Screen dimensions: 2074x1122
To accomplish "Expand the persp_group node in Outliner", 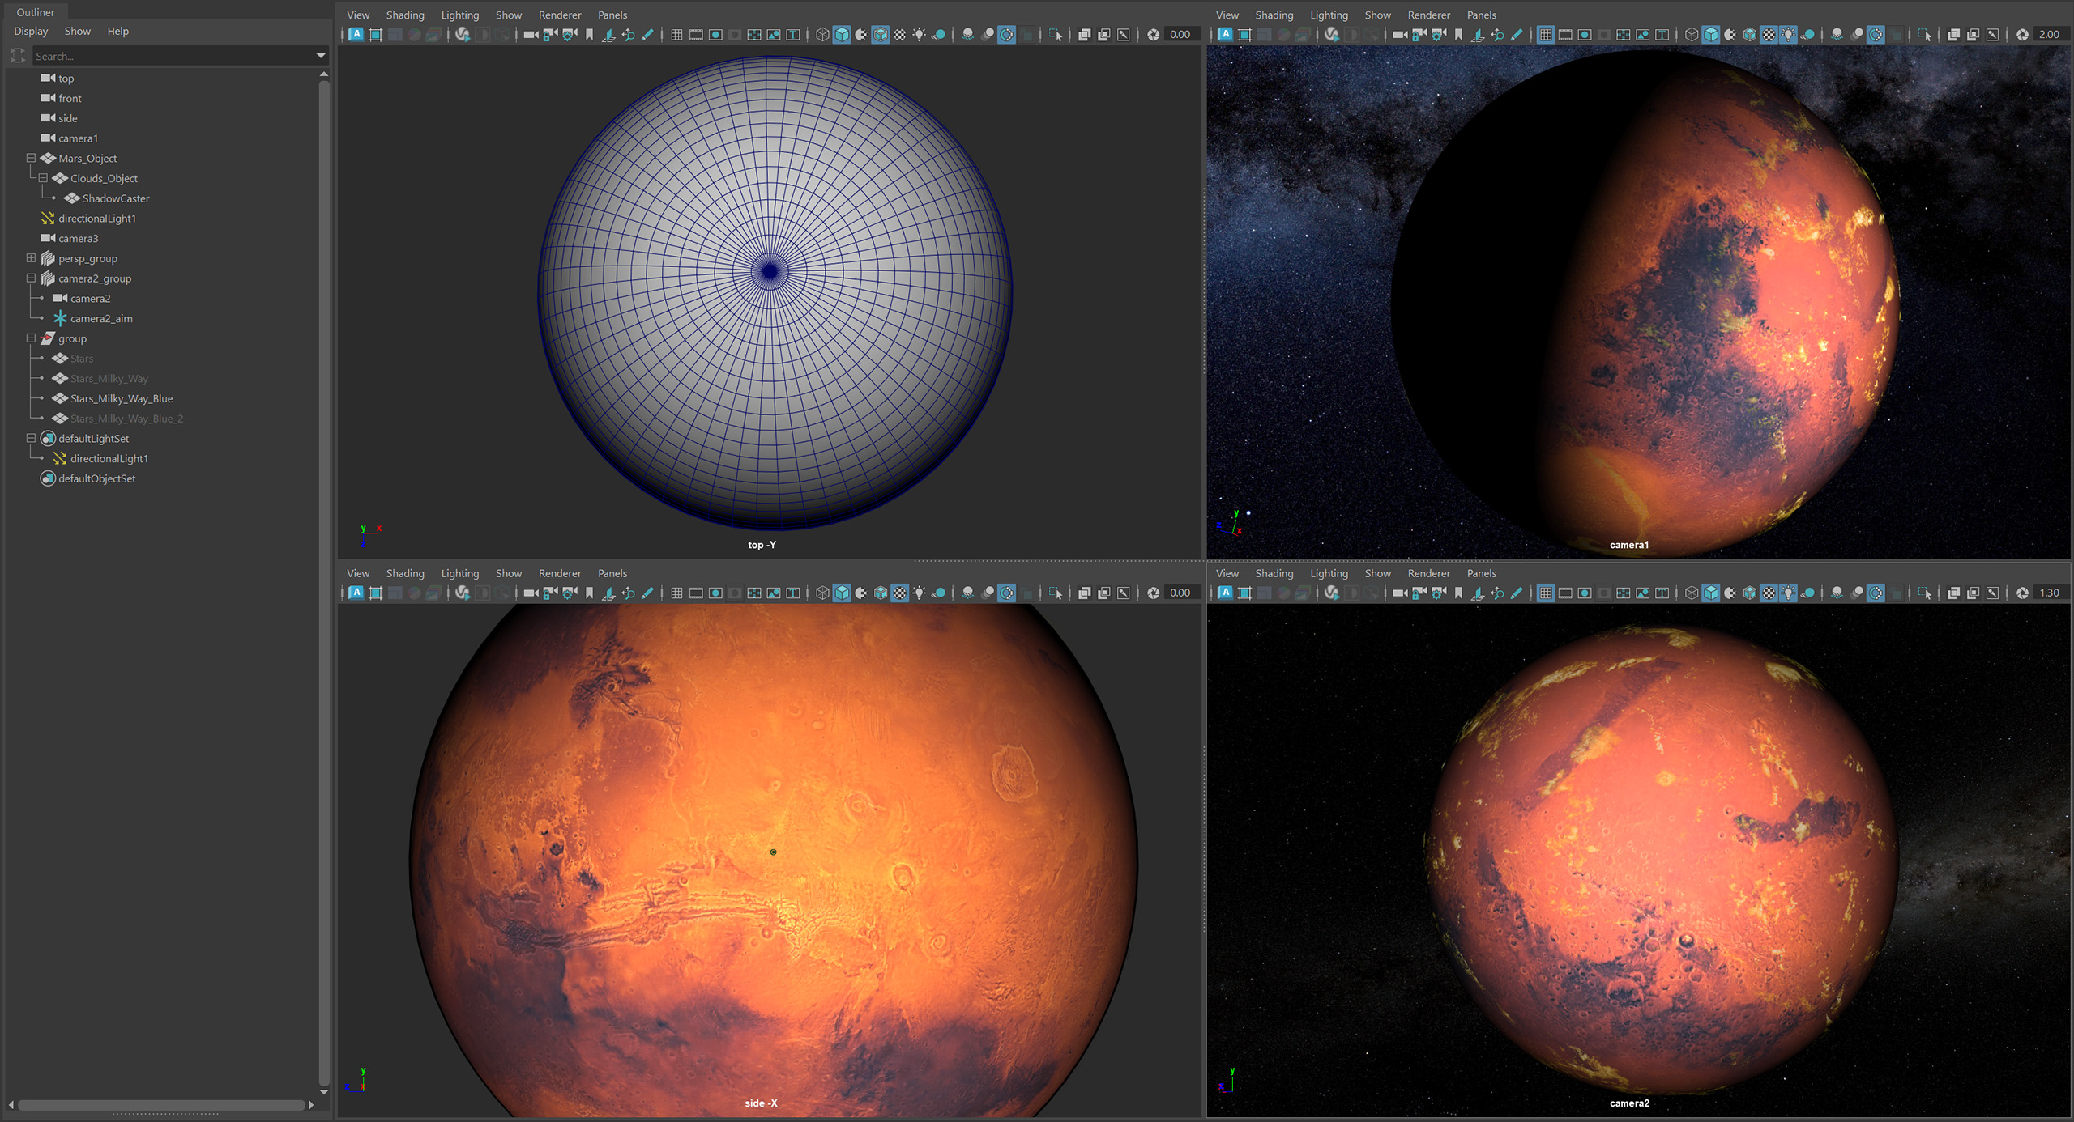I will coord(31,258).
